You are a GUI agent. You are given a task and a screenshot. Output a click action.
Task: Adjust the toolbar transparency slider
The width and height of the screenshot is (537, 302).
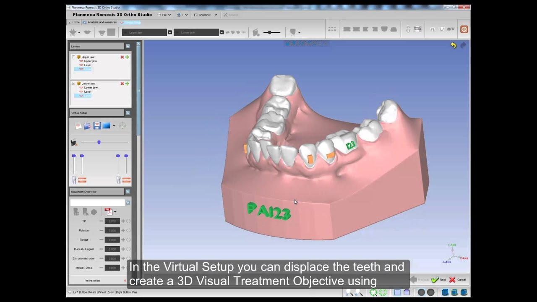pos(272,32)
